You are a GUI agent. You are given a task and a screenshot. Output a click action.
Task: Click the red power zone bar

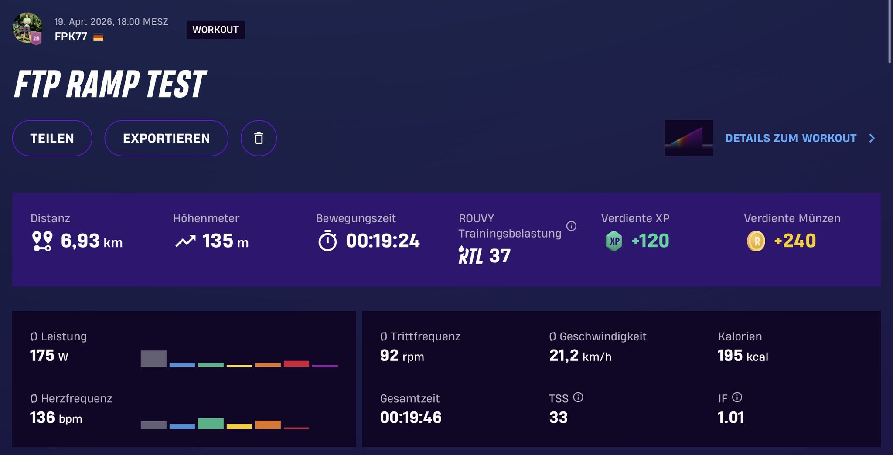pos(297,363)
